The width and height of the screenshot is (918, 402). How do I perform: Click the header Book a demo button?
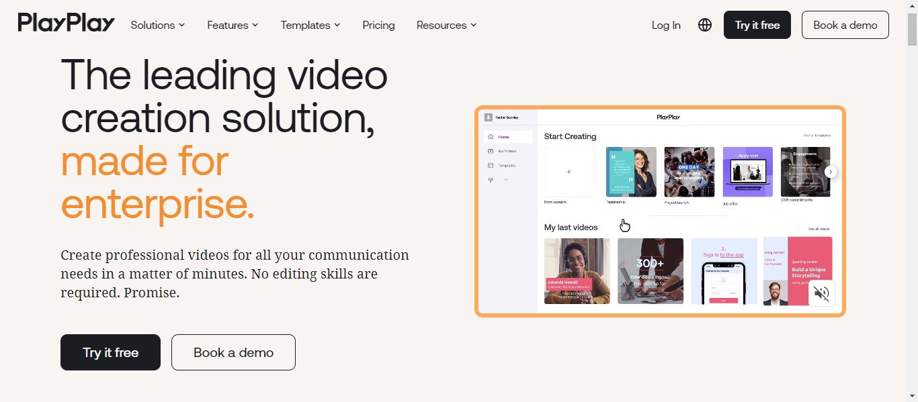845,25
